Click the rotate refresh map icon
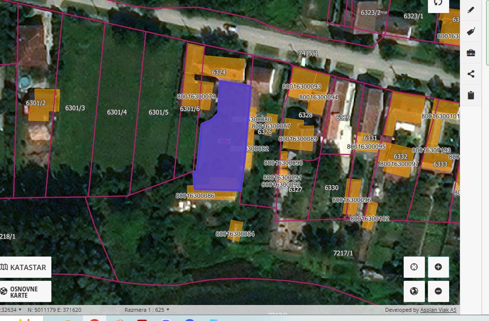This screenshot has width=489, height=321. click(x=438, y=3)
